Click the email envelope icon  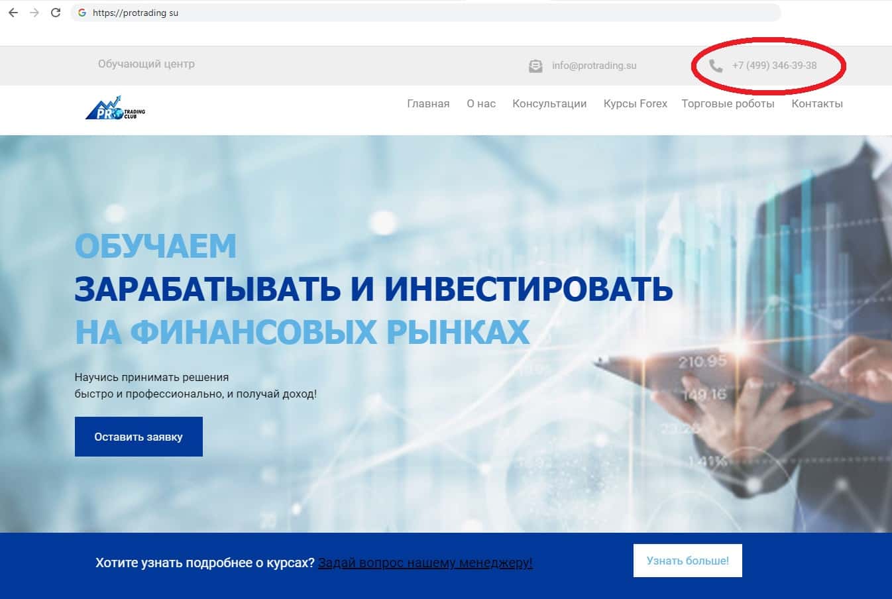tap(535, 66)
